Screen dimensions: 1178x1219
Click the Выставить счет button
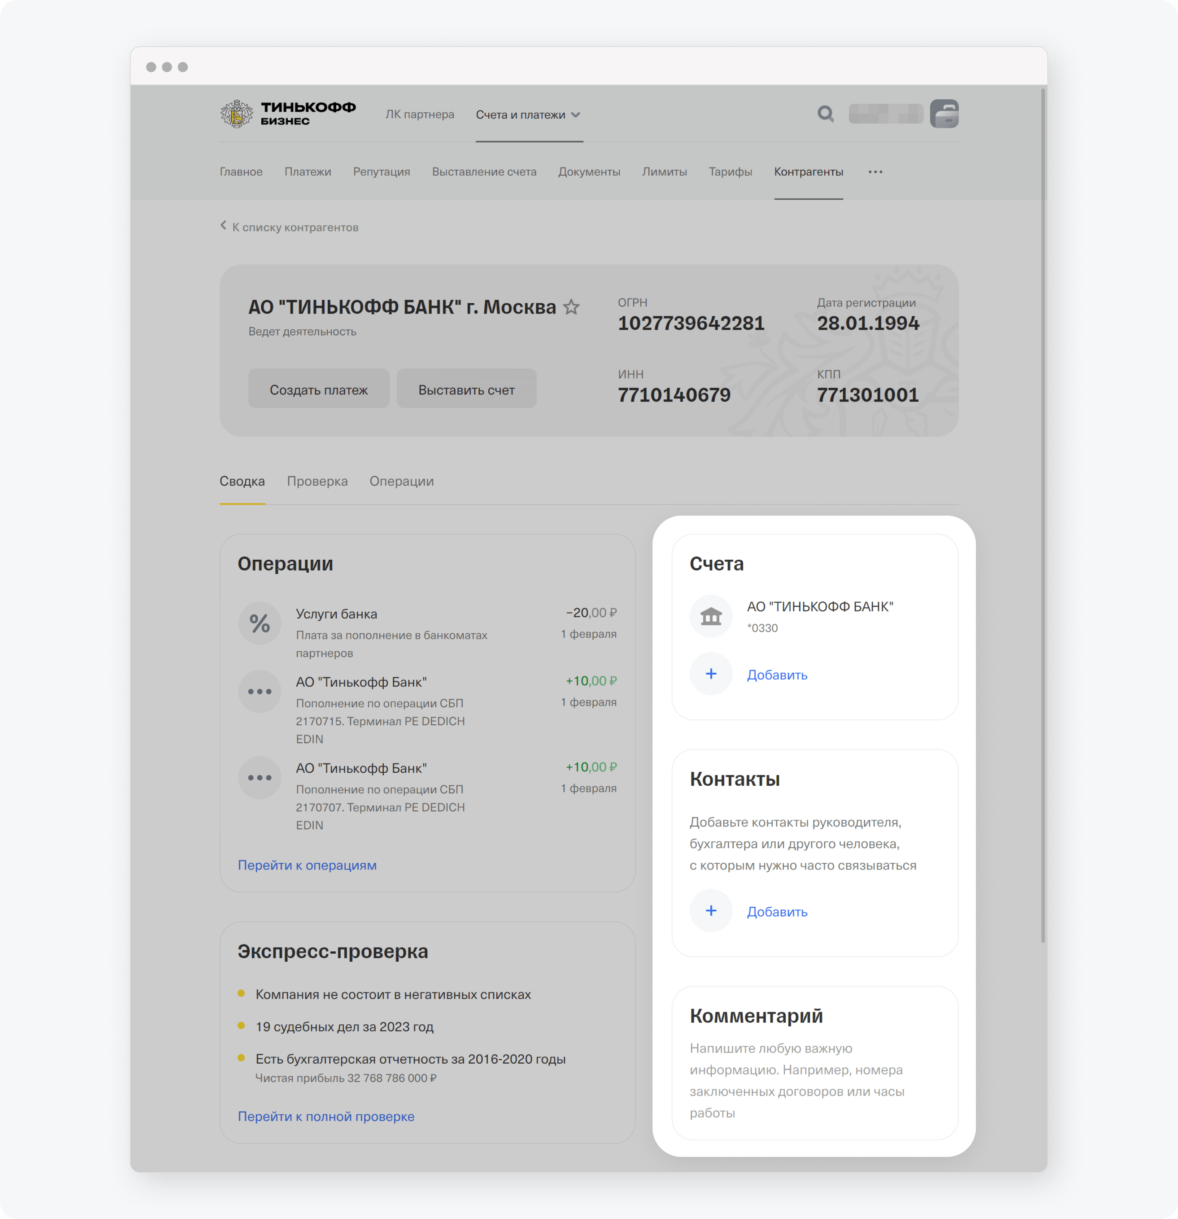467,389
